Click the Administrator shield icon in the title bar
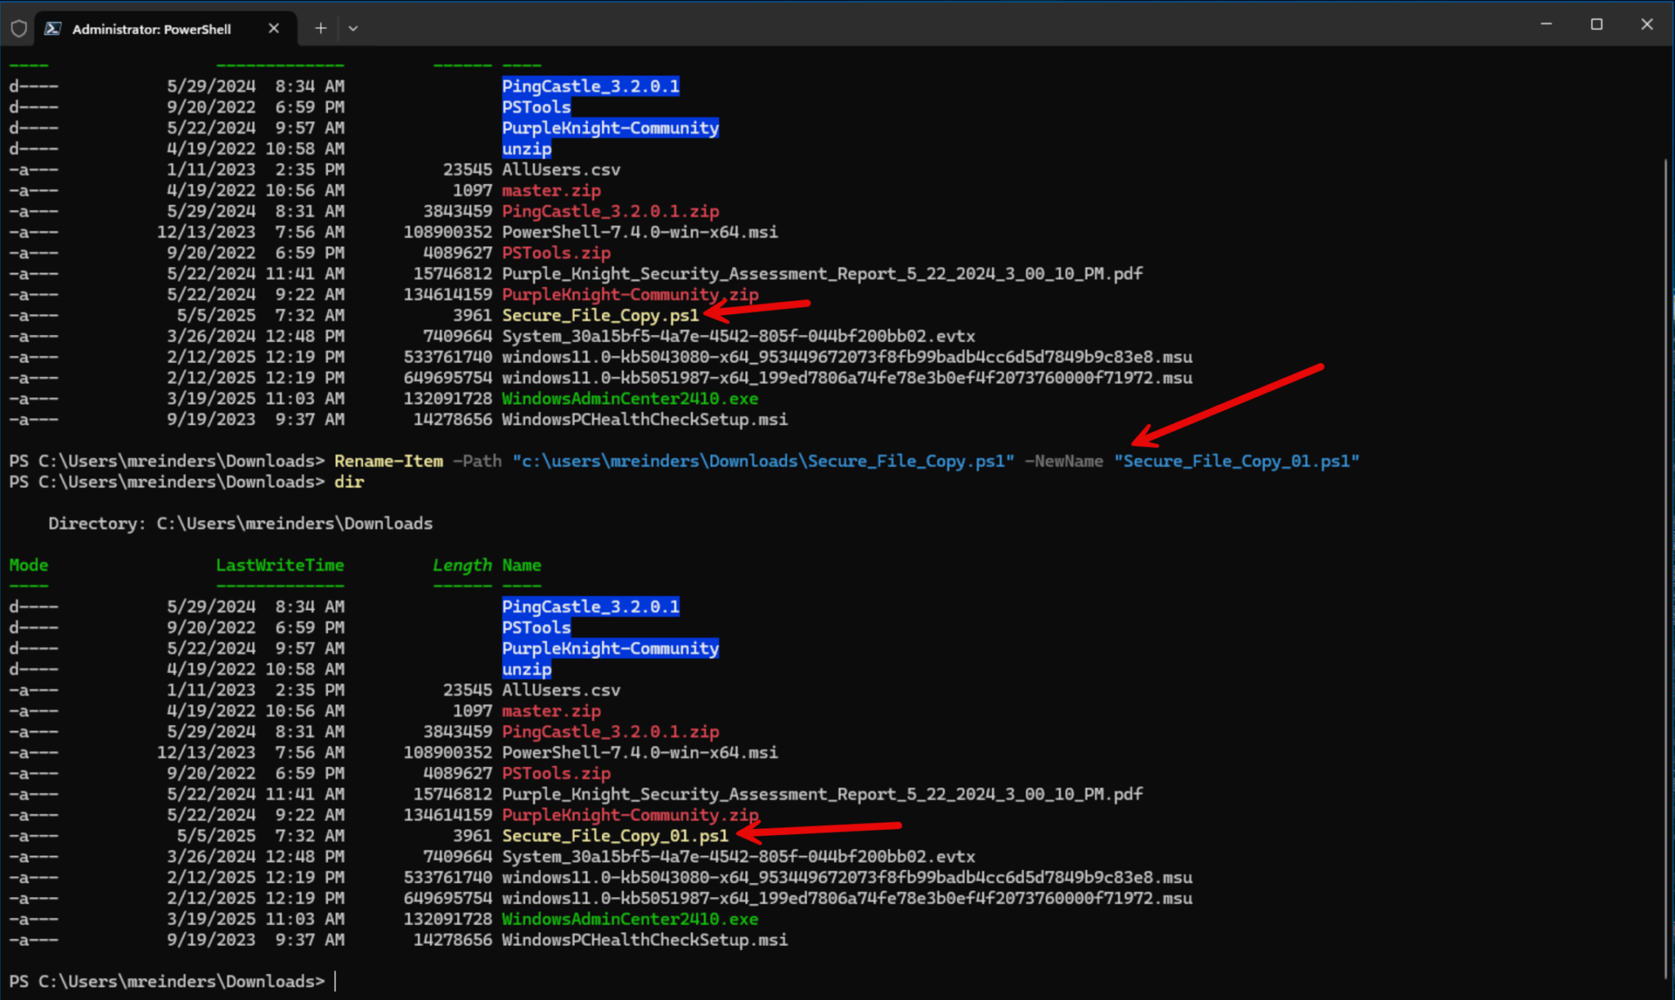The image size is (1675, 1000). [19, 28]
